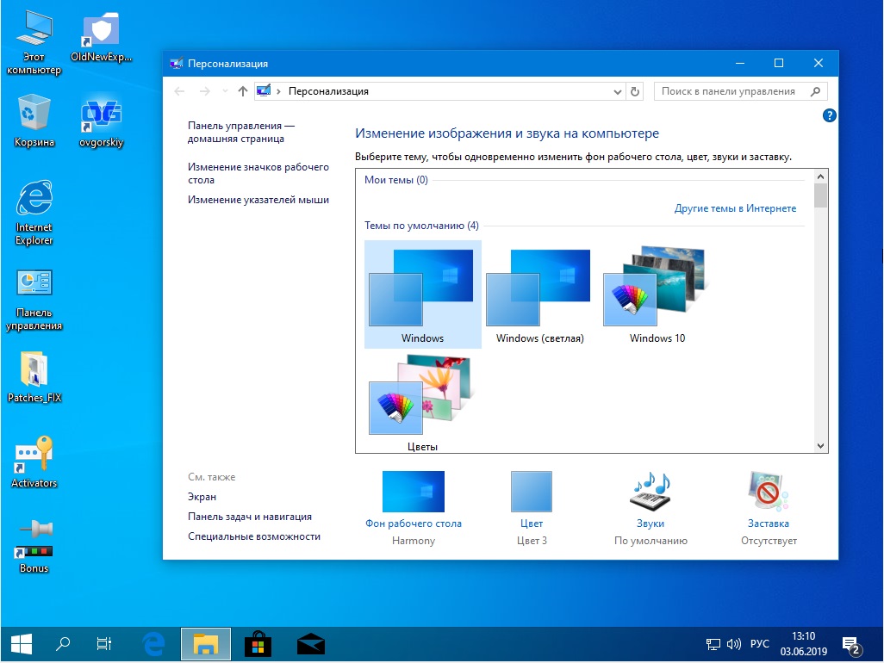Open Microsoft Store from the taskbar
Viewport: 884px width, 663px height.
(257, 643)
